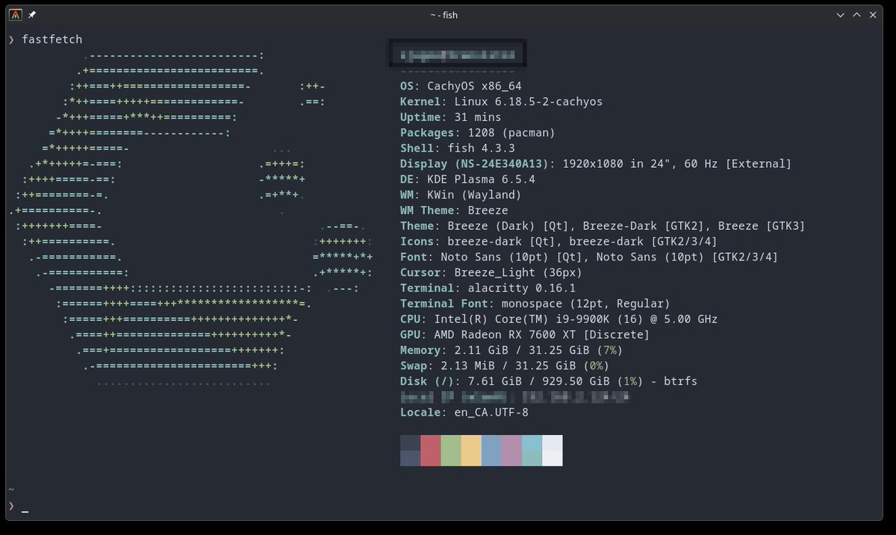Click the 'Locale: en_CA.UTF-8' line
Image resolution: width=896 pixels, height=535 pixels.
(x=464, y=412)
